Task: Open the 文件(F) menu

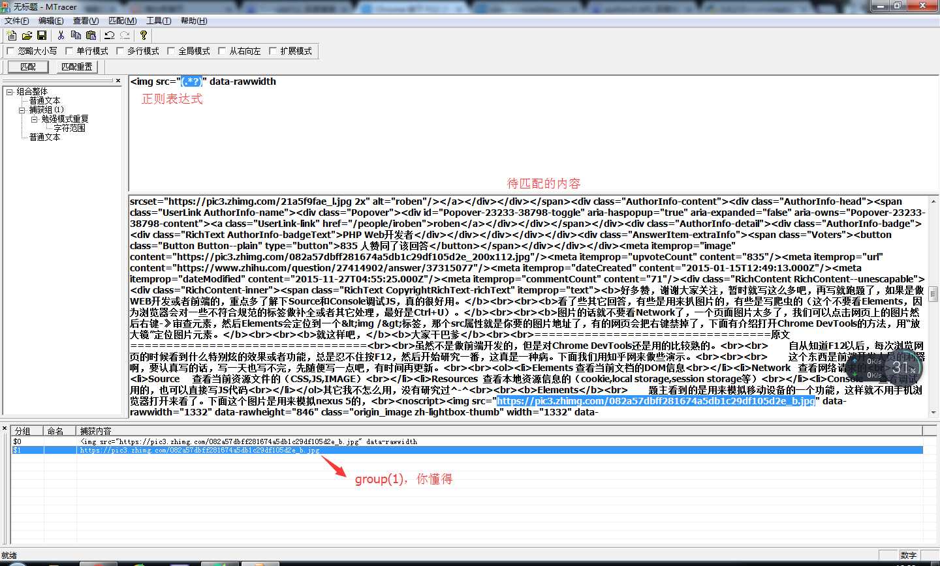Action: pyautogui.click(x=17, y=21)
